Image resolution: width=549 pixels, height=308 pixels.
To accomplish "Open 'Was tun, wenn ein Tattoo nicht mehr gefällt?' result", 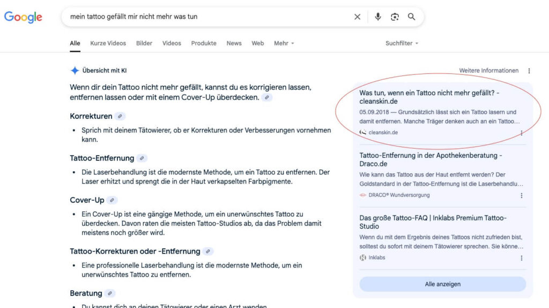I will pos(429,97).
